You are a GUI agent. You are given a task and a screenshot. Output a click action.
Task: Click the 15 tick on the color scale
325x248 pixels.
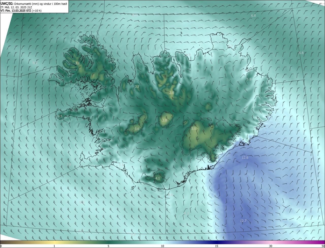coord(217,246)
